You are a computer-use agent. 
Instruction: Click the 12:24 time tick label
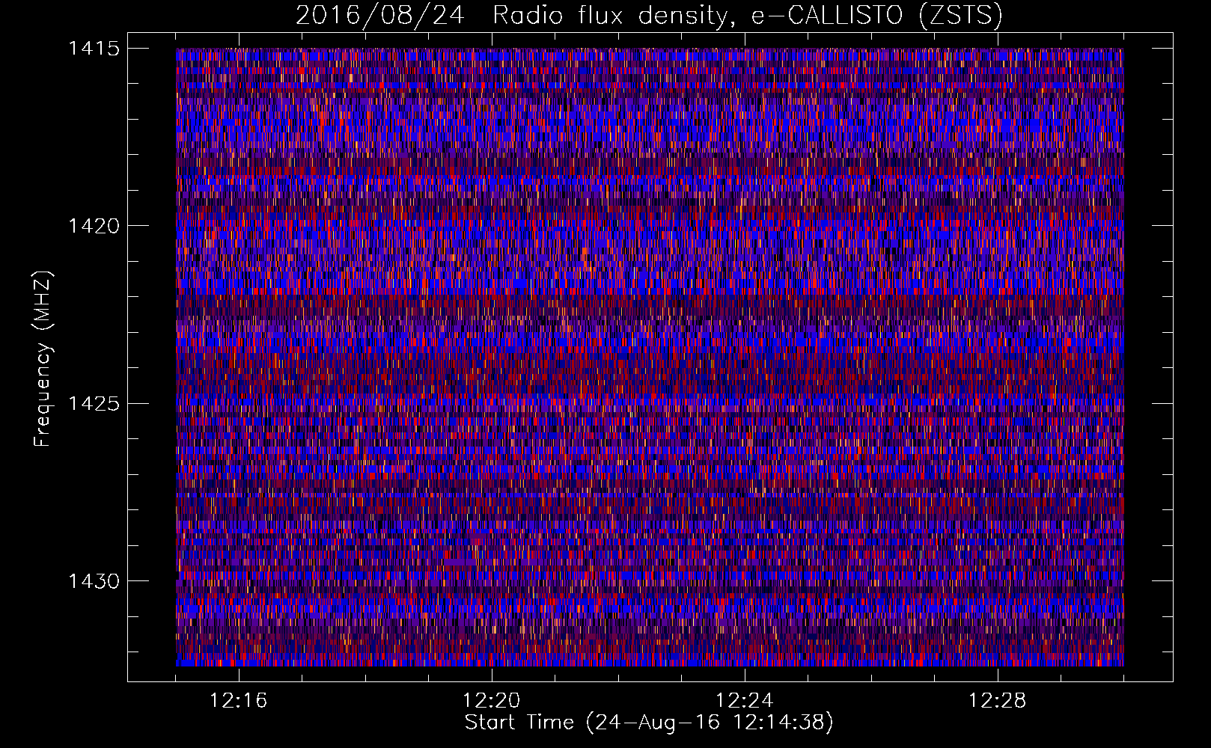(x=745, y=701)
